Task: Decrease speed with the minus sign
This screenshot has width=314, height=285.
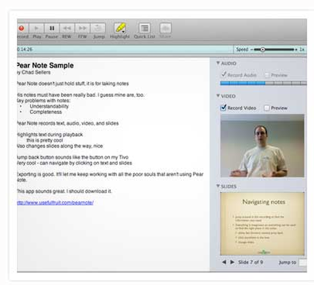Action: pos(252,49)
